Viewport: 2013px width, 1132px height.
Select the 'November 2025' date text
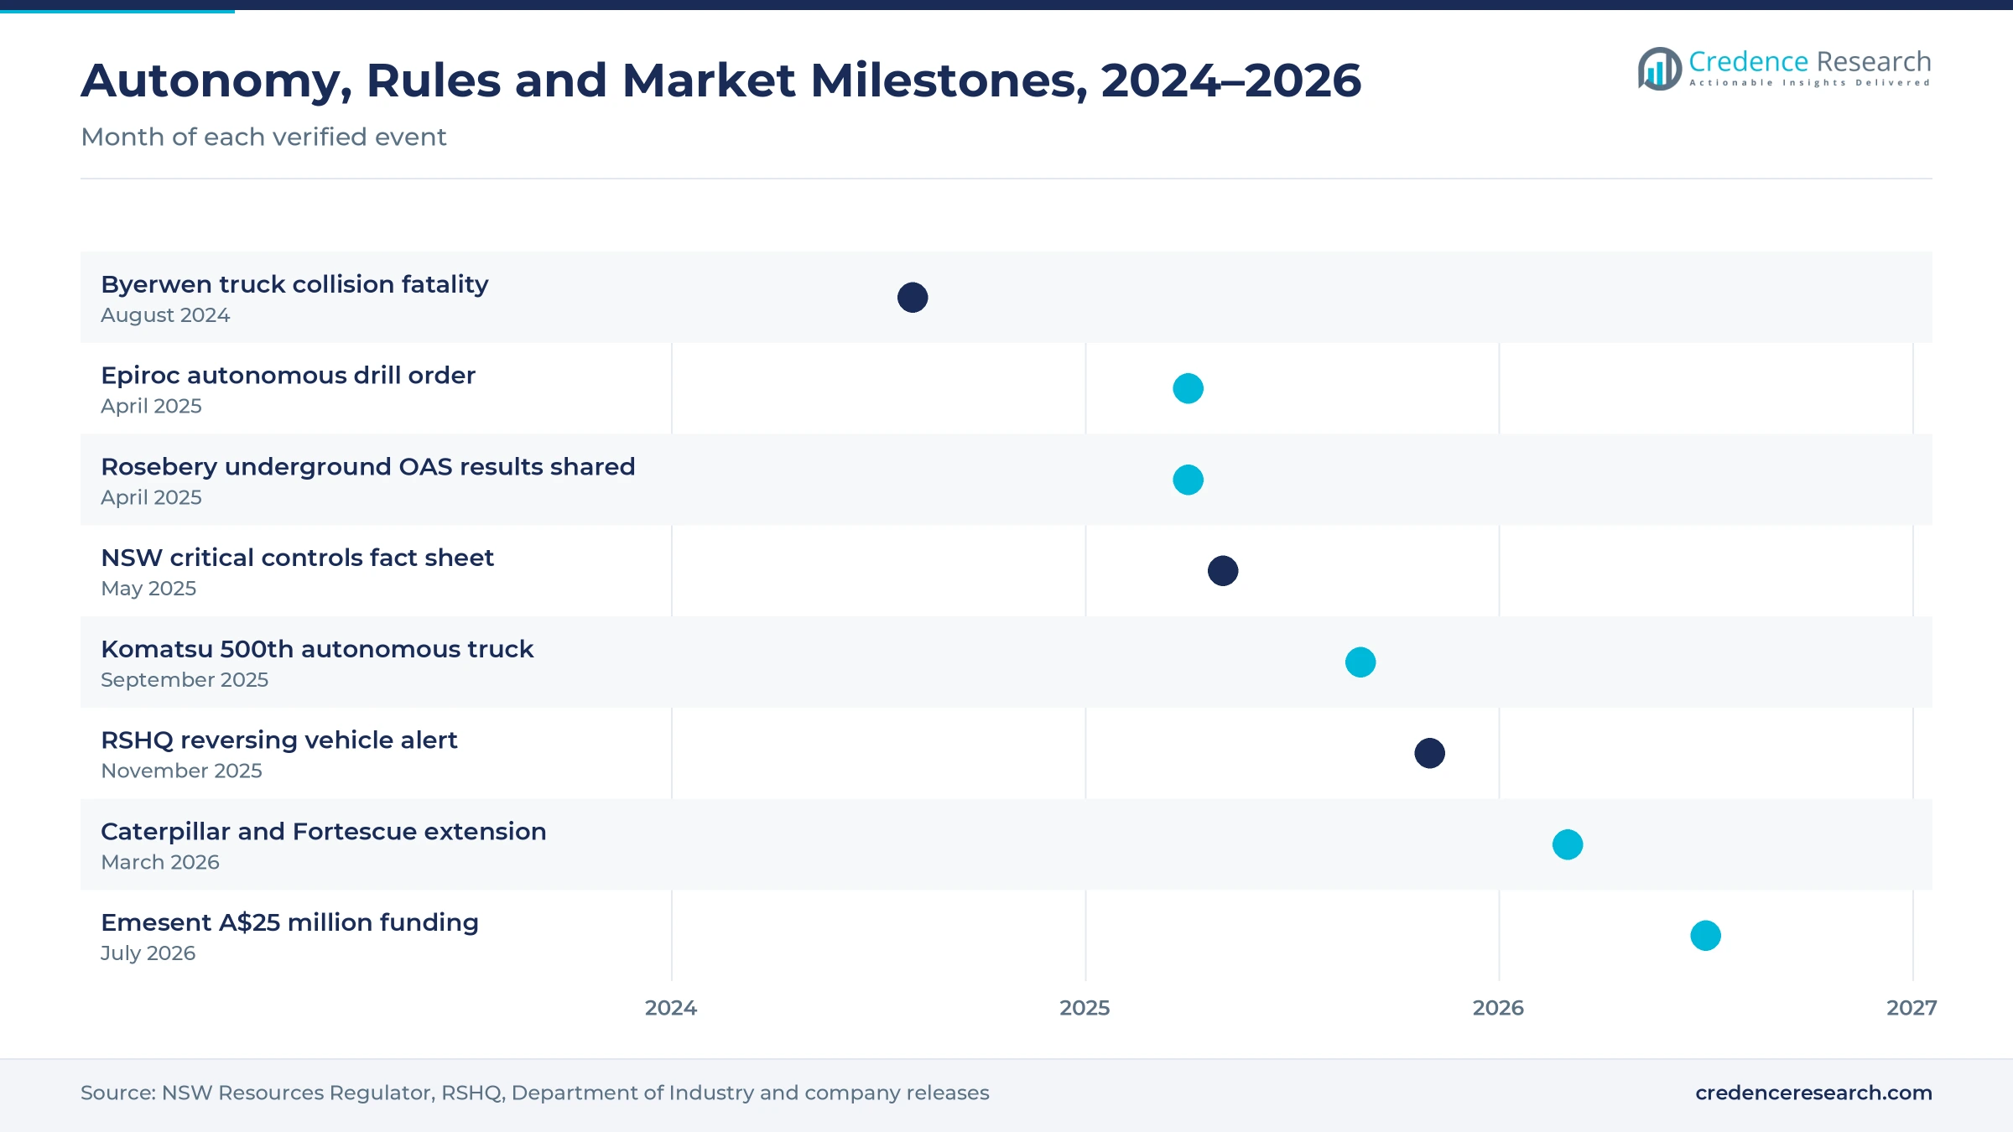181,771
